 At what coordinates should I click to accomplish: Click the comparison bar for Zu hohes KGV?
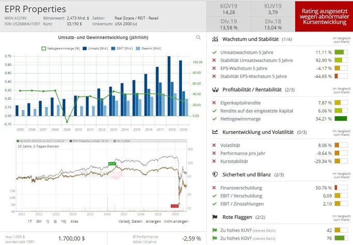[341, 238]
